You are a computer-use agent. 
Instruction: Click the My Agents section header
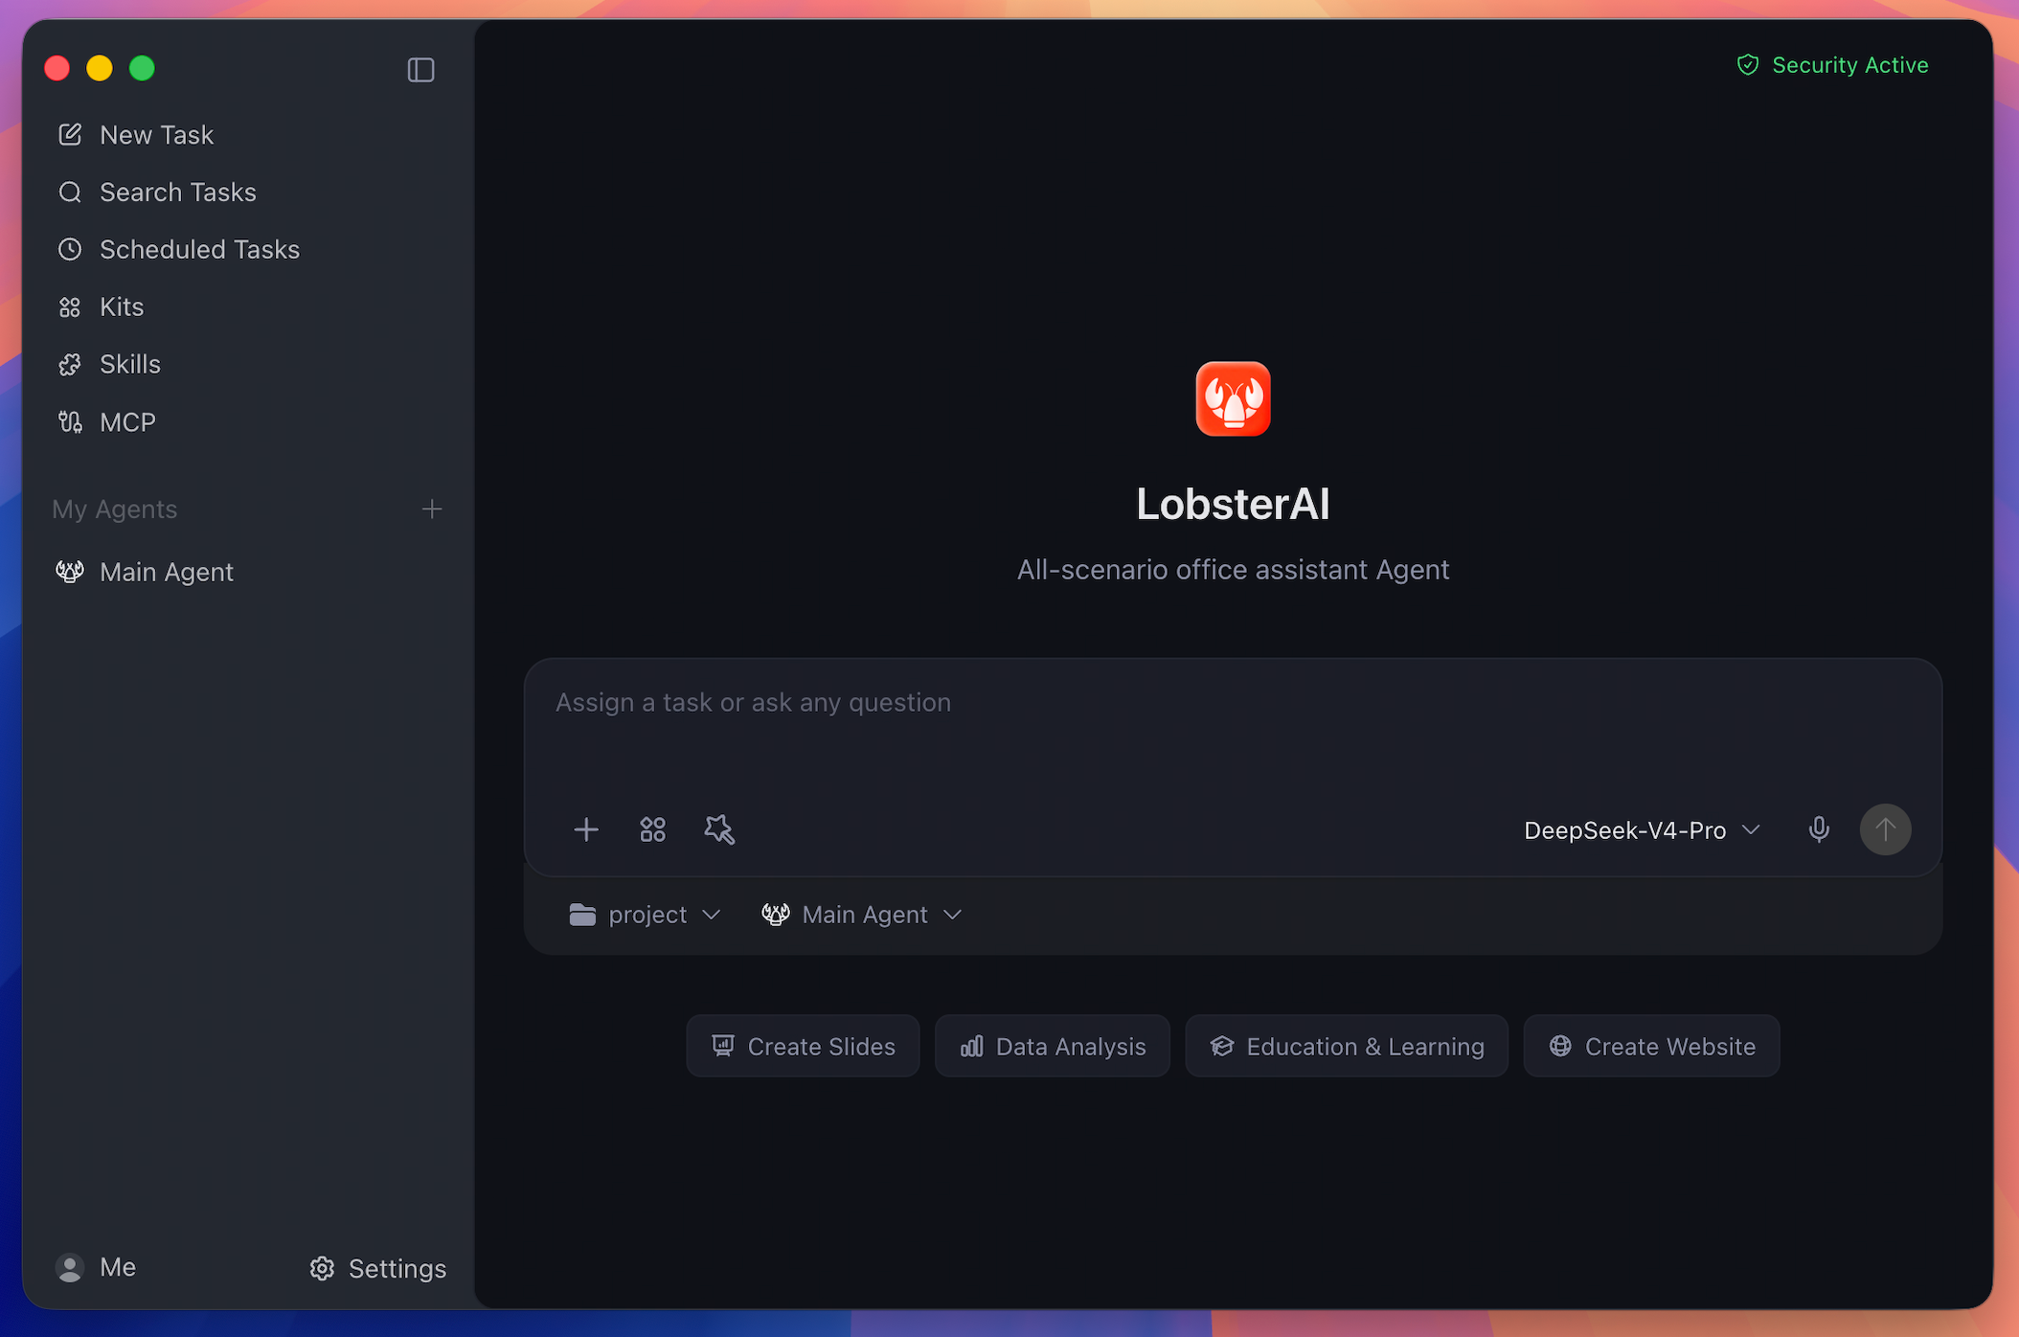tap(115, 510)
